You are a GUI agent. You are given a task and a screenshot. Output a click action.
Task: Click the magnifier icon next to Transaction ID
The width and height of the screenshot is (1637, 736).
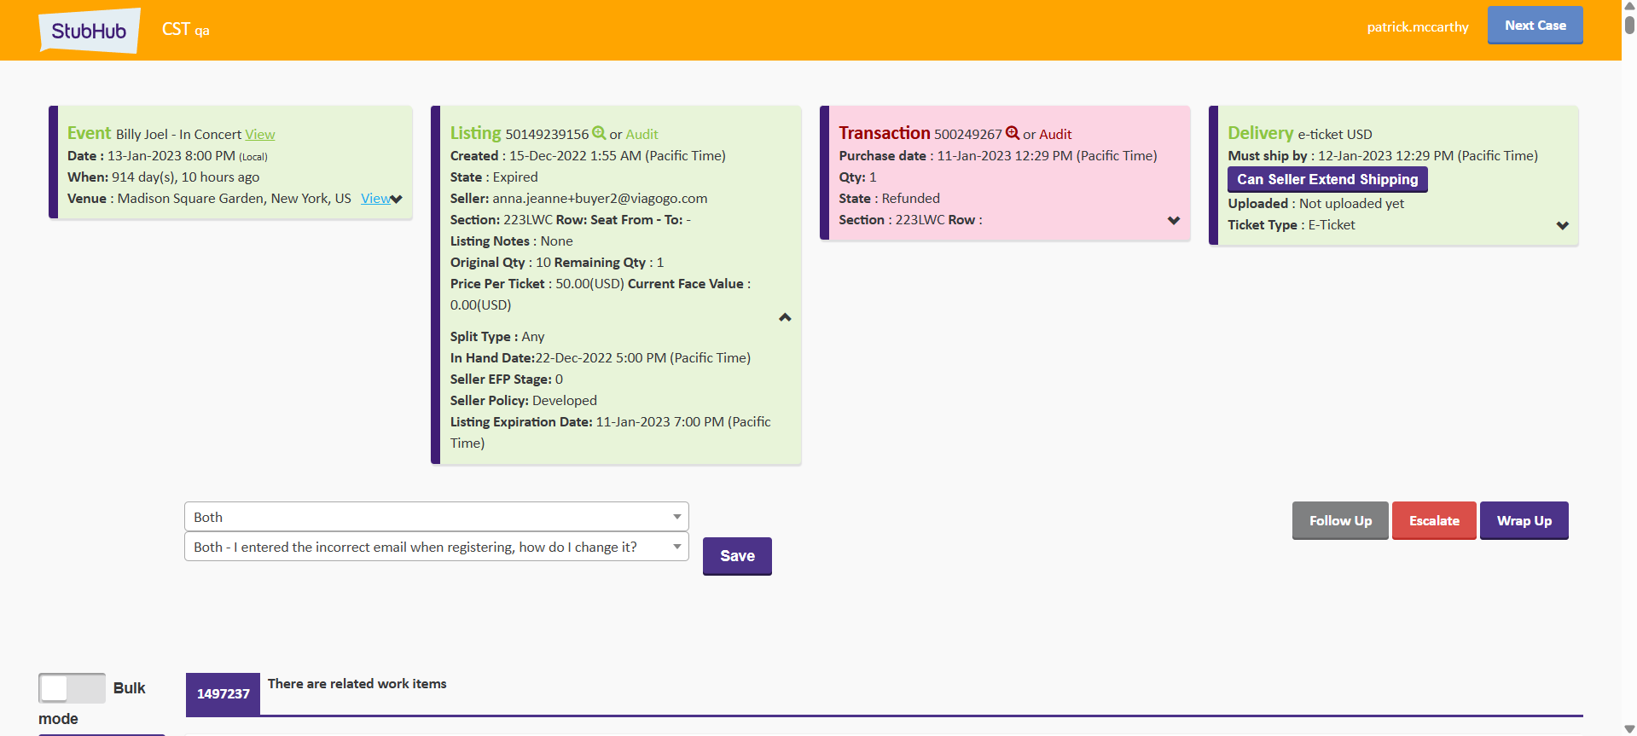pos(1013,133)
